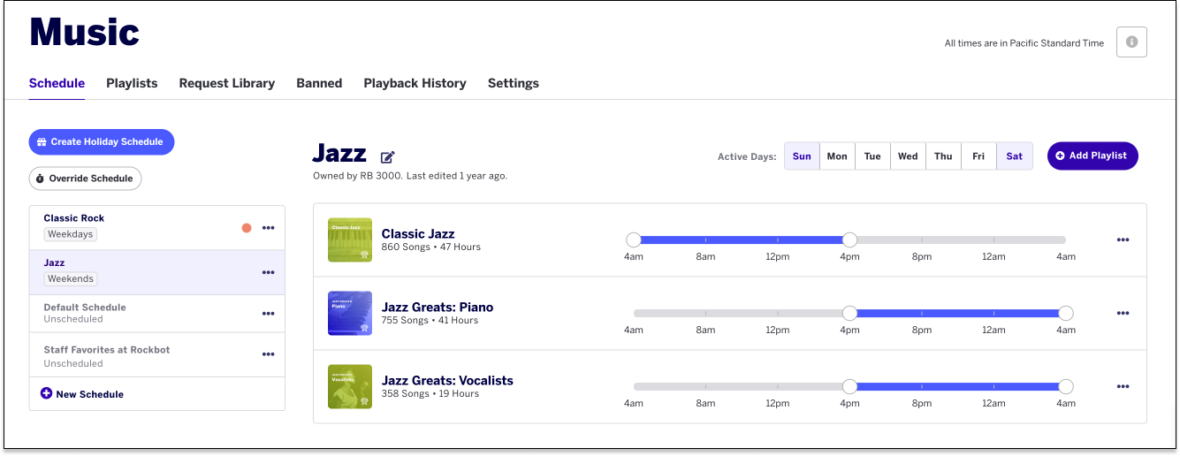The width and height of the screenshot is (1180, 456).
Task: Click Jazz Greats: Piano start-time slider handle
Action: click(x=849, y=313)
